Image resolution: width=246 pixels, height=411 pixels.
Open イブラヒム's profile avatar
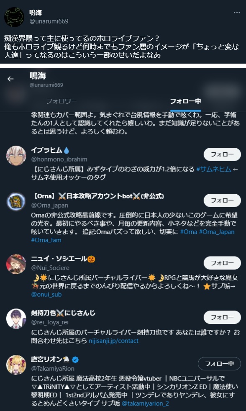16,156
